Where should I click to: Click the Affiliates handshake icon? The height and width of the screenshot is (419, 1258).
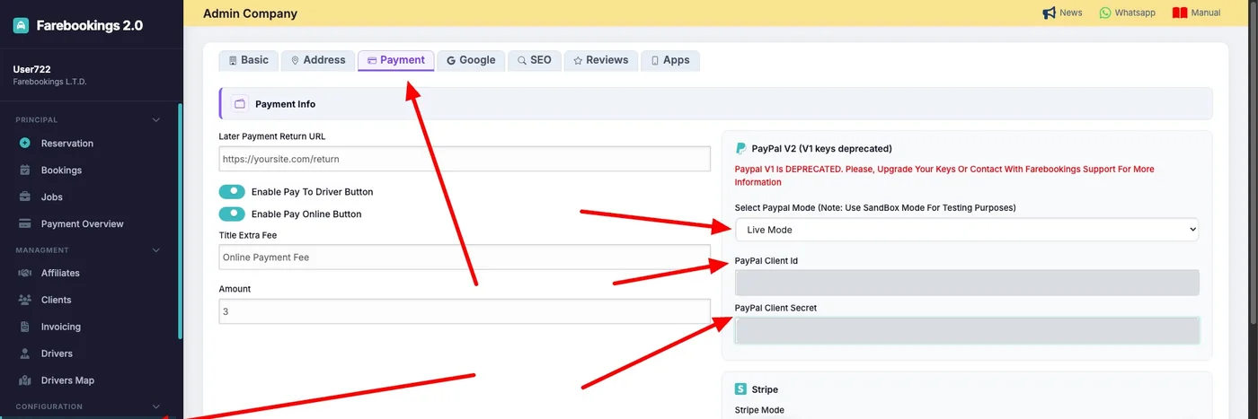pyautogui.click(x=25, y=273)
